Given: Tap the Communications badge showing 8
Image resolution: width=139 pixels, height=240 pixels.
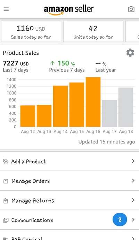Looking at the screenshot, I should tap(120, 220).
